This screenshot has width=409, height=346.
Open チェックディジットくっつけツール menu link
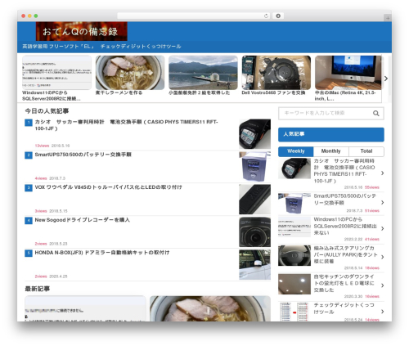[141, 47]
